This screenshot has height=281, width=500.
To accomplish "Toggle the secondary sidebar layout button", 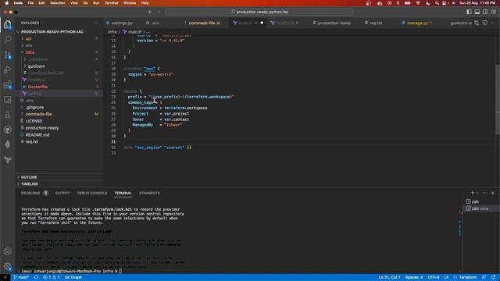I will 485,12.
